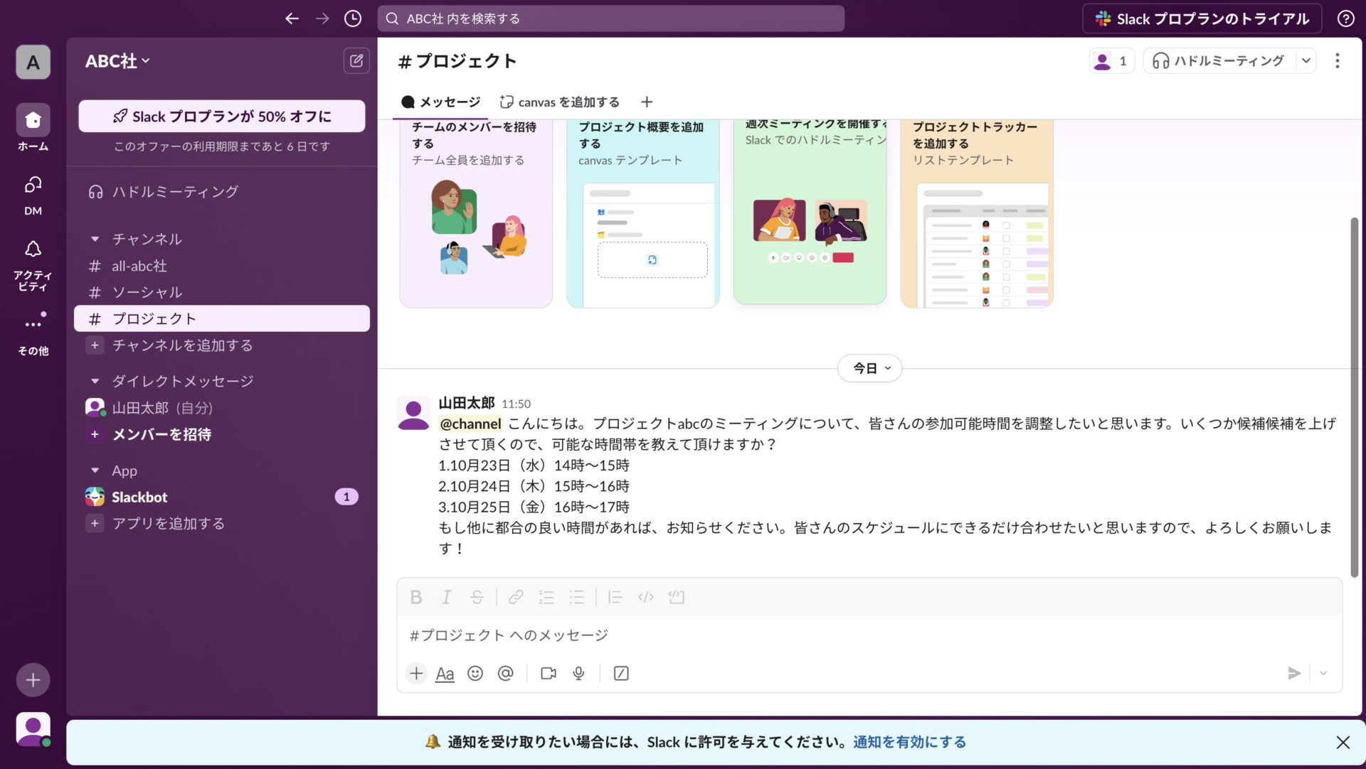Collapse the チャンネル section
The width and height of the screenshot is (1366, 769).
[95, 240]
